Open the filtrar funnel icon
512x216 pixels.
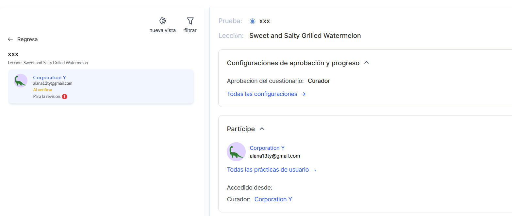[190, 21]
